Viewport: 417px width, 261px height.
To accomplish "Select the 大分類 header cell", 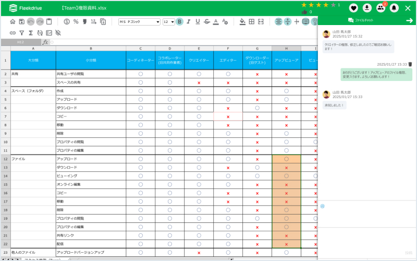I will click(x=33, y=61).
